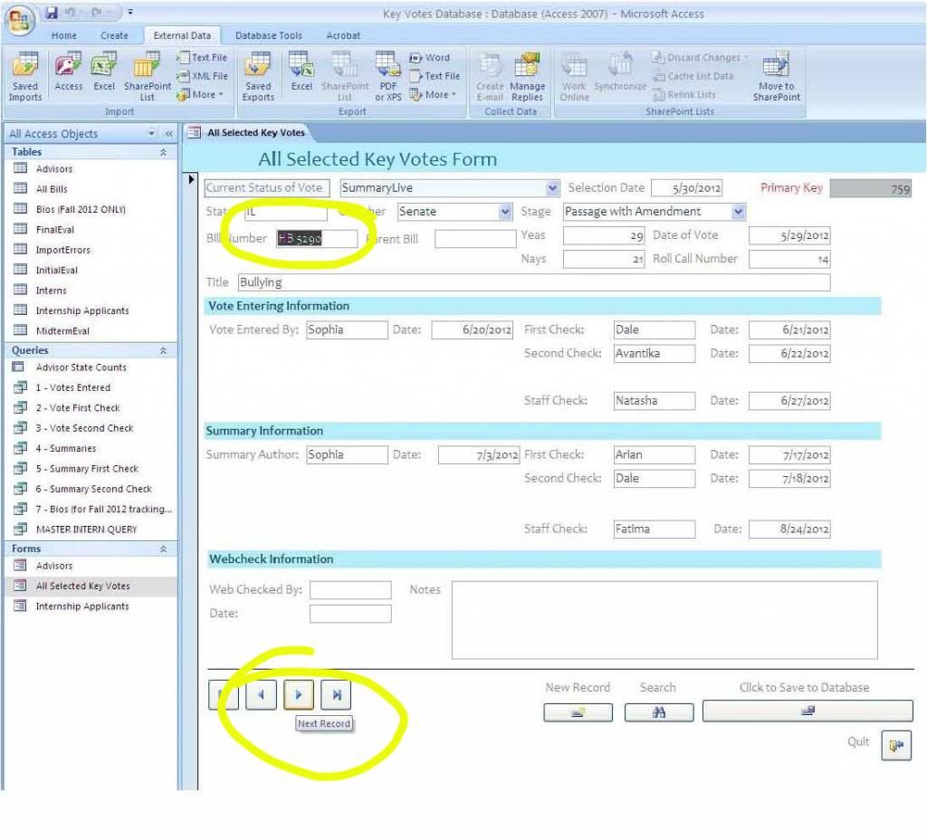Click the Next Record arrow button
This screenshot has height=840, width=927.
(x=298, y=694)
